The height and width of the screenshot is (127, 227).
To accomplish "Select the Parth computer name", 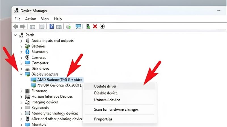I will point(30,35).
